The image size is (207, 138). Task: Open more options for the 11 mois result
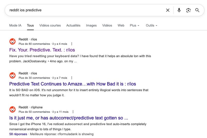point(73,112)
